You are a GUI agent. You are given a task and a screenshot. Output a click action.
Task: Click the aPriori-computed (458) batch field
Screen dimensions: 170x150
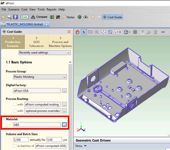pyautogui.click(x=51, y=146)
